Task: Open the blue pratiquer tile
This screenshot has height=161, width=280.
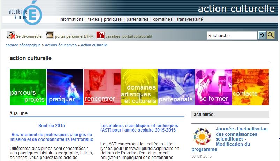Action: [x=65, y=87]
